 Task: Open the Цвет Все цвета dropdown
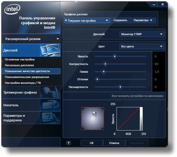tap(142, 46)
